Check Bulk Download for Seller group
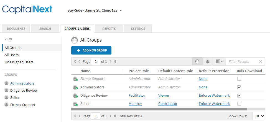The width and height of the screenshot is (270, 122). pyautogui.click(x=239, y=104)
